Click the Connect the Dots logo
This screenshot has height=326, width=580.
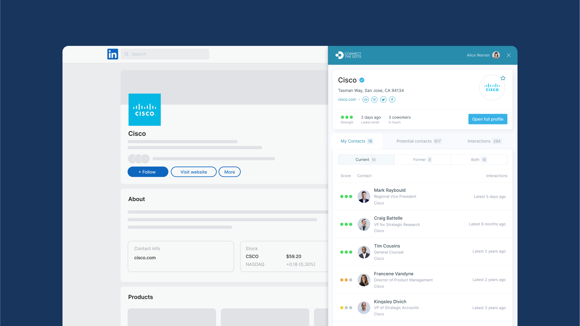click(348, 55)
